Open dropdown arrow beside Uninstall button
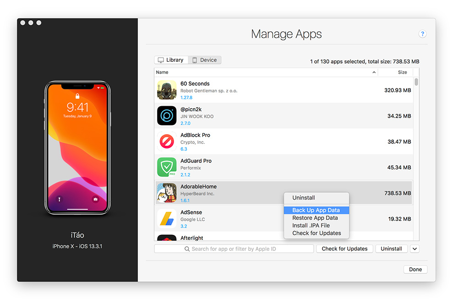 (415, 249)
